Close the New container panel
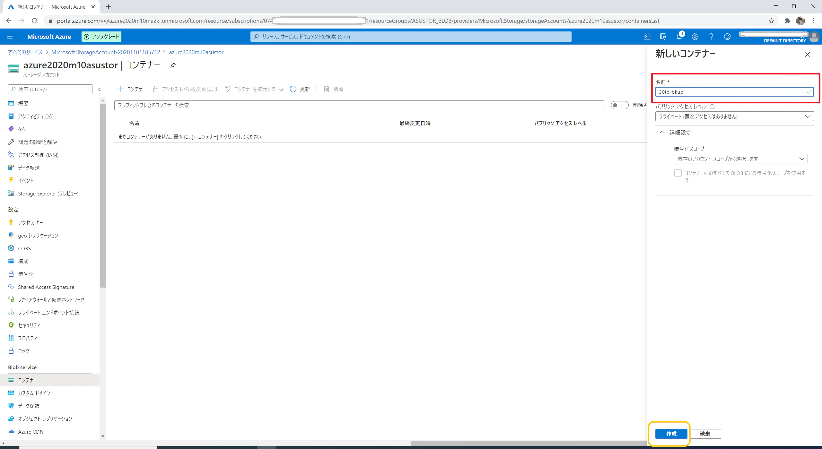The image size is (822, 449). 808,55
